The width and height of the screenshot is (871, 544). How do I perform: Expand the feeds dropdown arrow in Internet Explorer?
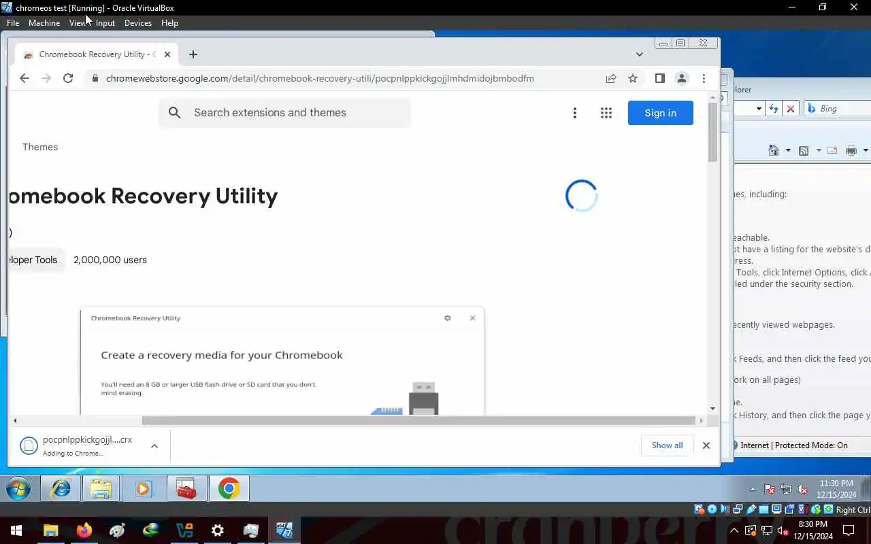(x=818, y=150)
